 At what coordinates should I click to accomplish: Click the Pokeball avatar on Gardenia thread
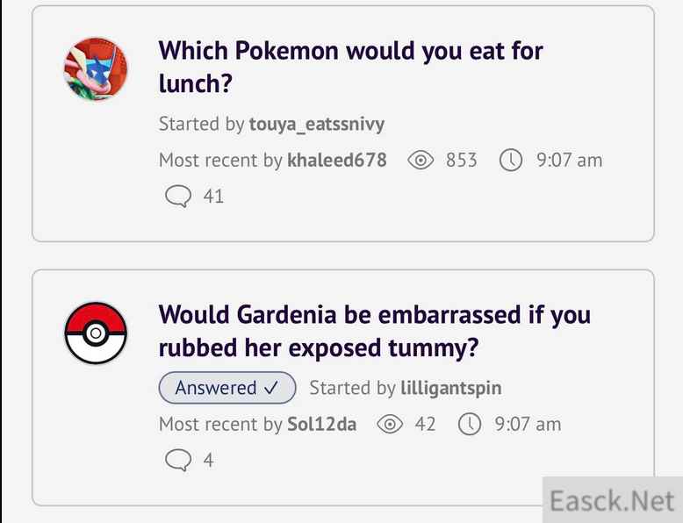(x=97, y=333)
